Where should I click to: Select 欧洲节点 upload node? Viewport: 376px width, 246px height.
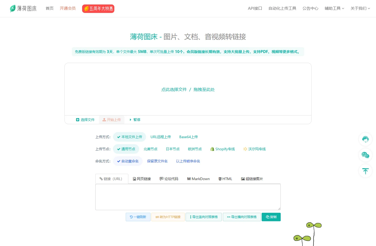tap(195, 149)
